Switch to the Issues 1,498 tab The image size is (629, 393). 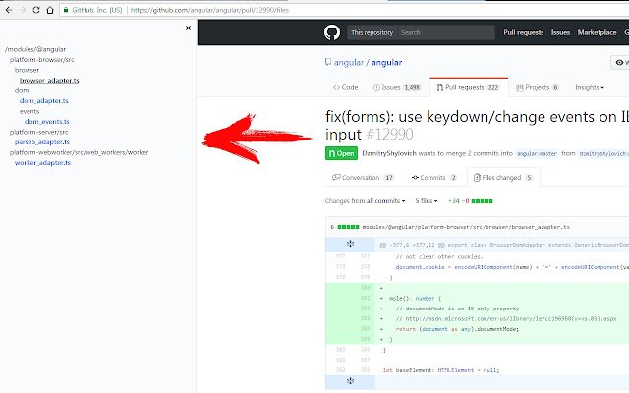(397, 87)
